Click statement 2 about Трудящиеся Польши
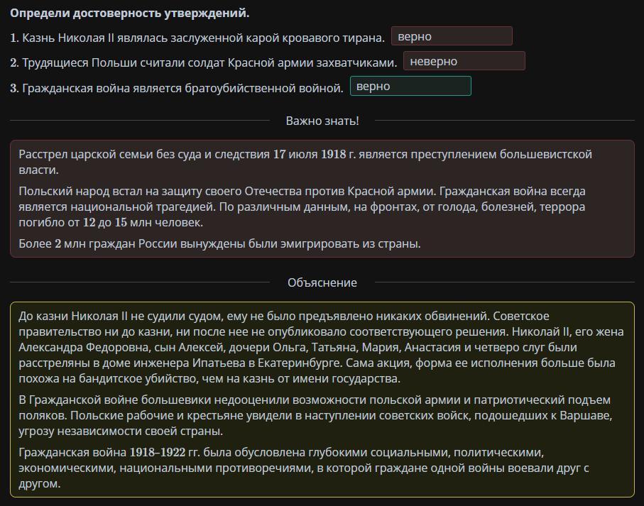The height and width of the screenshot is (506, 644). (x=209, y=62)
